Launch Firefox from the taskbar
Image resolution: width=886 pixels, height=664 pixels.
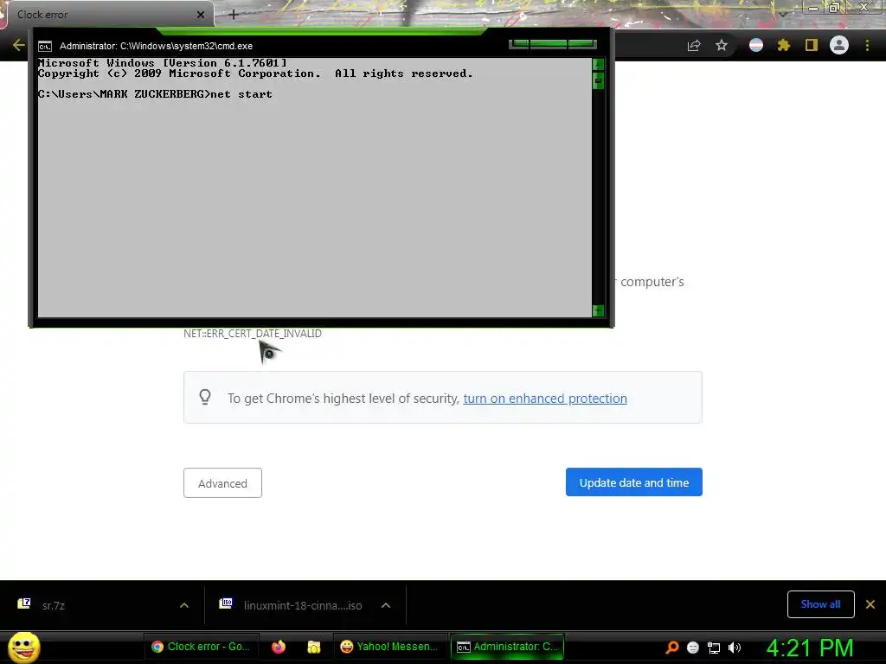[279, 647]
